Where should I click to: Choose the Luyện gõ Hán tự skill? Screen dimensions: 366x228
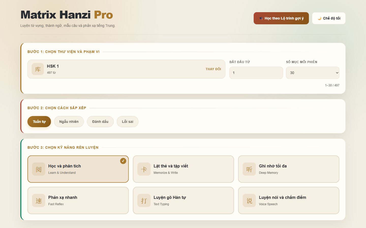click(183, 200)
